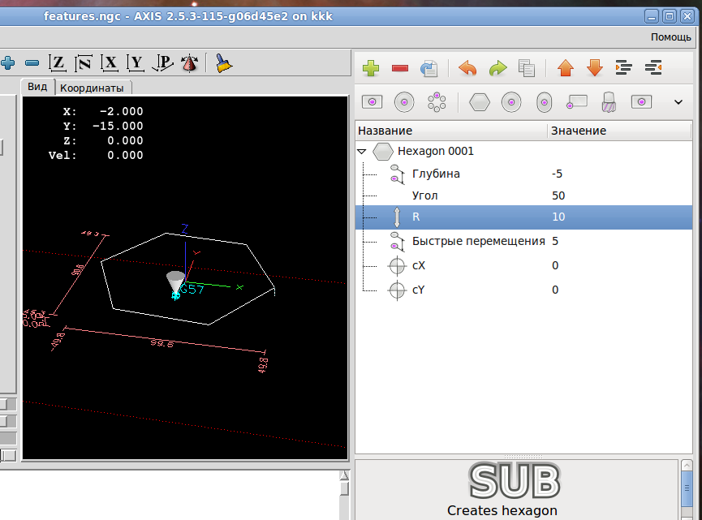Remove feature with red minus icon
Viewport: 702px width, 520px height.
[x=400, y=68]
